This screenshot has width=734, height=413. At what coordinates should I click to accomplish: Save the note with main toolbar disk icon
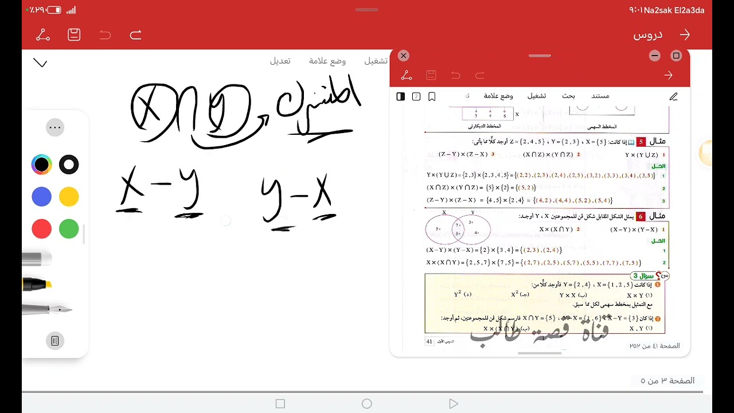[74, 35]
